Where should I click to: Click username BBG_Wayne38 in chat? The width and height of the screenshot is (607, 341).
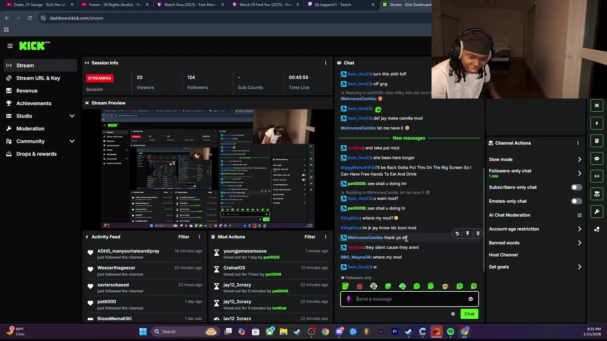coord(356,258)
